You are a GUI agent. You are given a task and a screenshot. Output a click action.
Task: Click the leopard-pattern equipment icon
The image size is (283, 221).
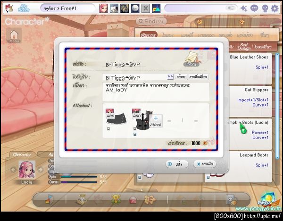pos(125,8)
